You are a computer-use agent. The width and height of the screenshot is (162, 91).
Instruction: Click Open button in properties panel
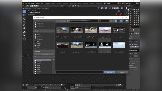[137, 47]
